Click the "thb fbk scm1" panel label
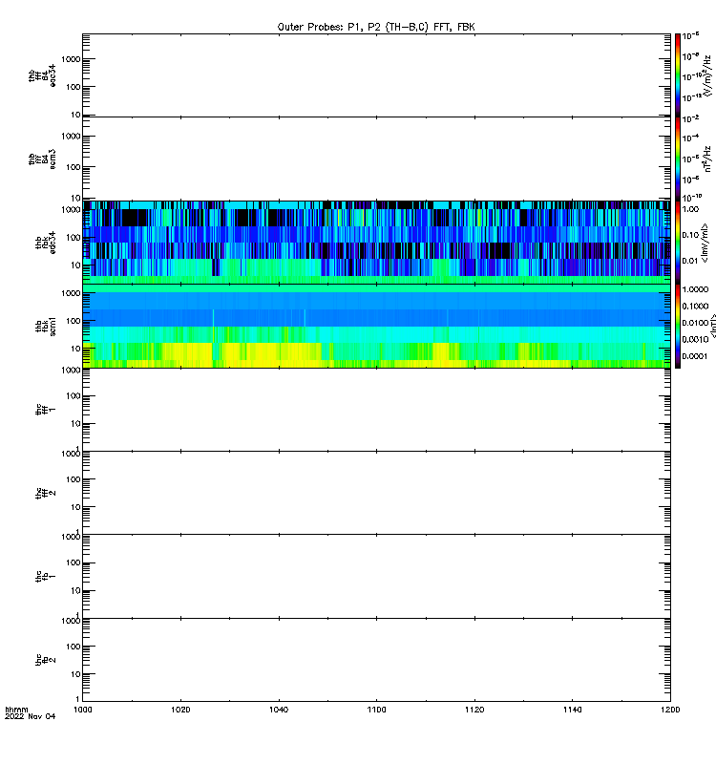716x764 pixels. pos(46,326)
